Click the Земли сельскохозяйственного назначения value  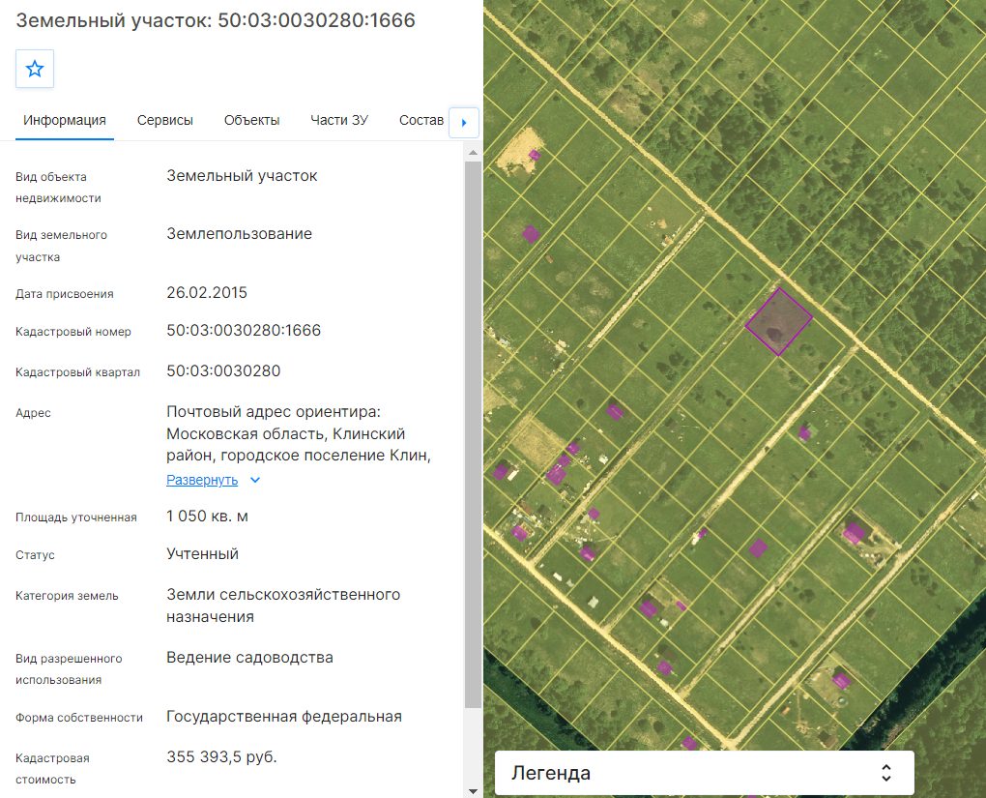point(283,606)
